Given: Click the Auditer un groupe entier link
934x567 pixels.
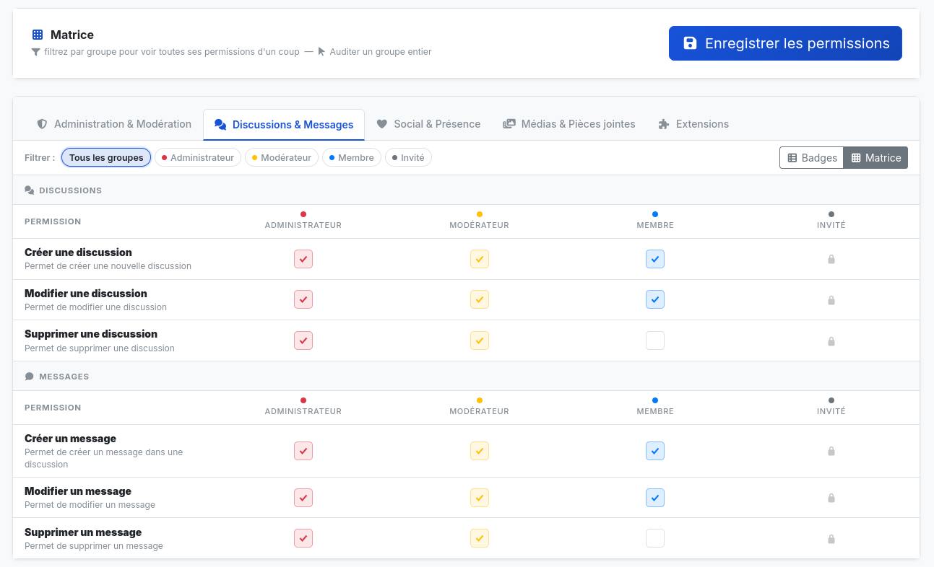Looking at the screenshot, I should [x=381, y=52].
